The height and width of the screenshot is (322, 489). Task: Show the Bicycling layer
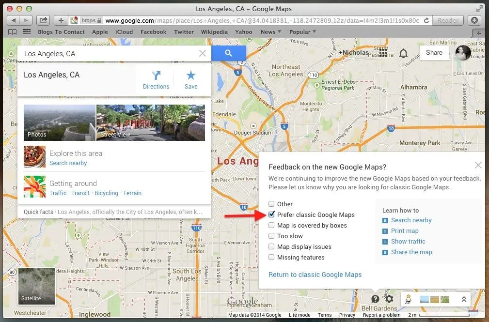(x=106, y=193)
